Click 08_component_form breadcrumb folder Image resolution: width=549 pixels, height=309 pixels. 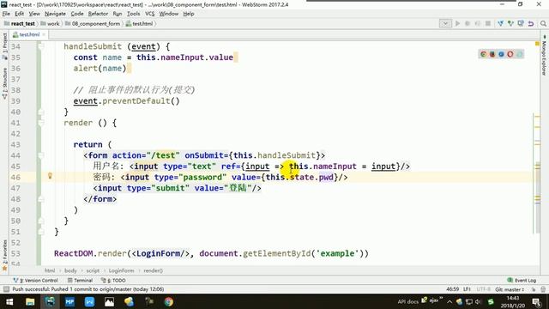pyautogui.click(x=93, y=23)
